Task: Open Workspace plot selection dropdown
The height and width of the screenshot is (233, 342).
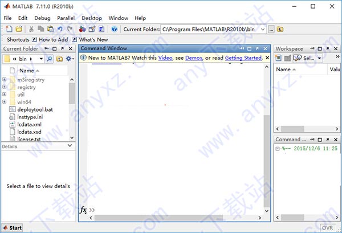Action: tap(319, 58)
